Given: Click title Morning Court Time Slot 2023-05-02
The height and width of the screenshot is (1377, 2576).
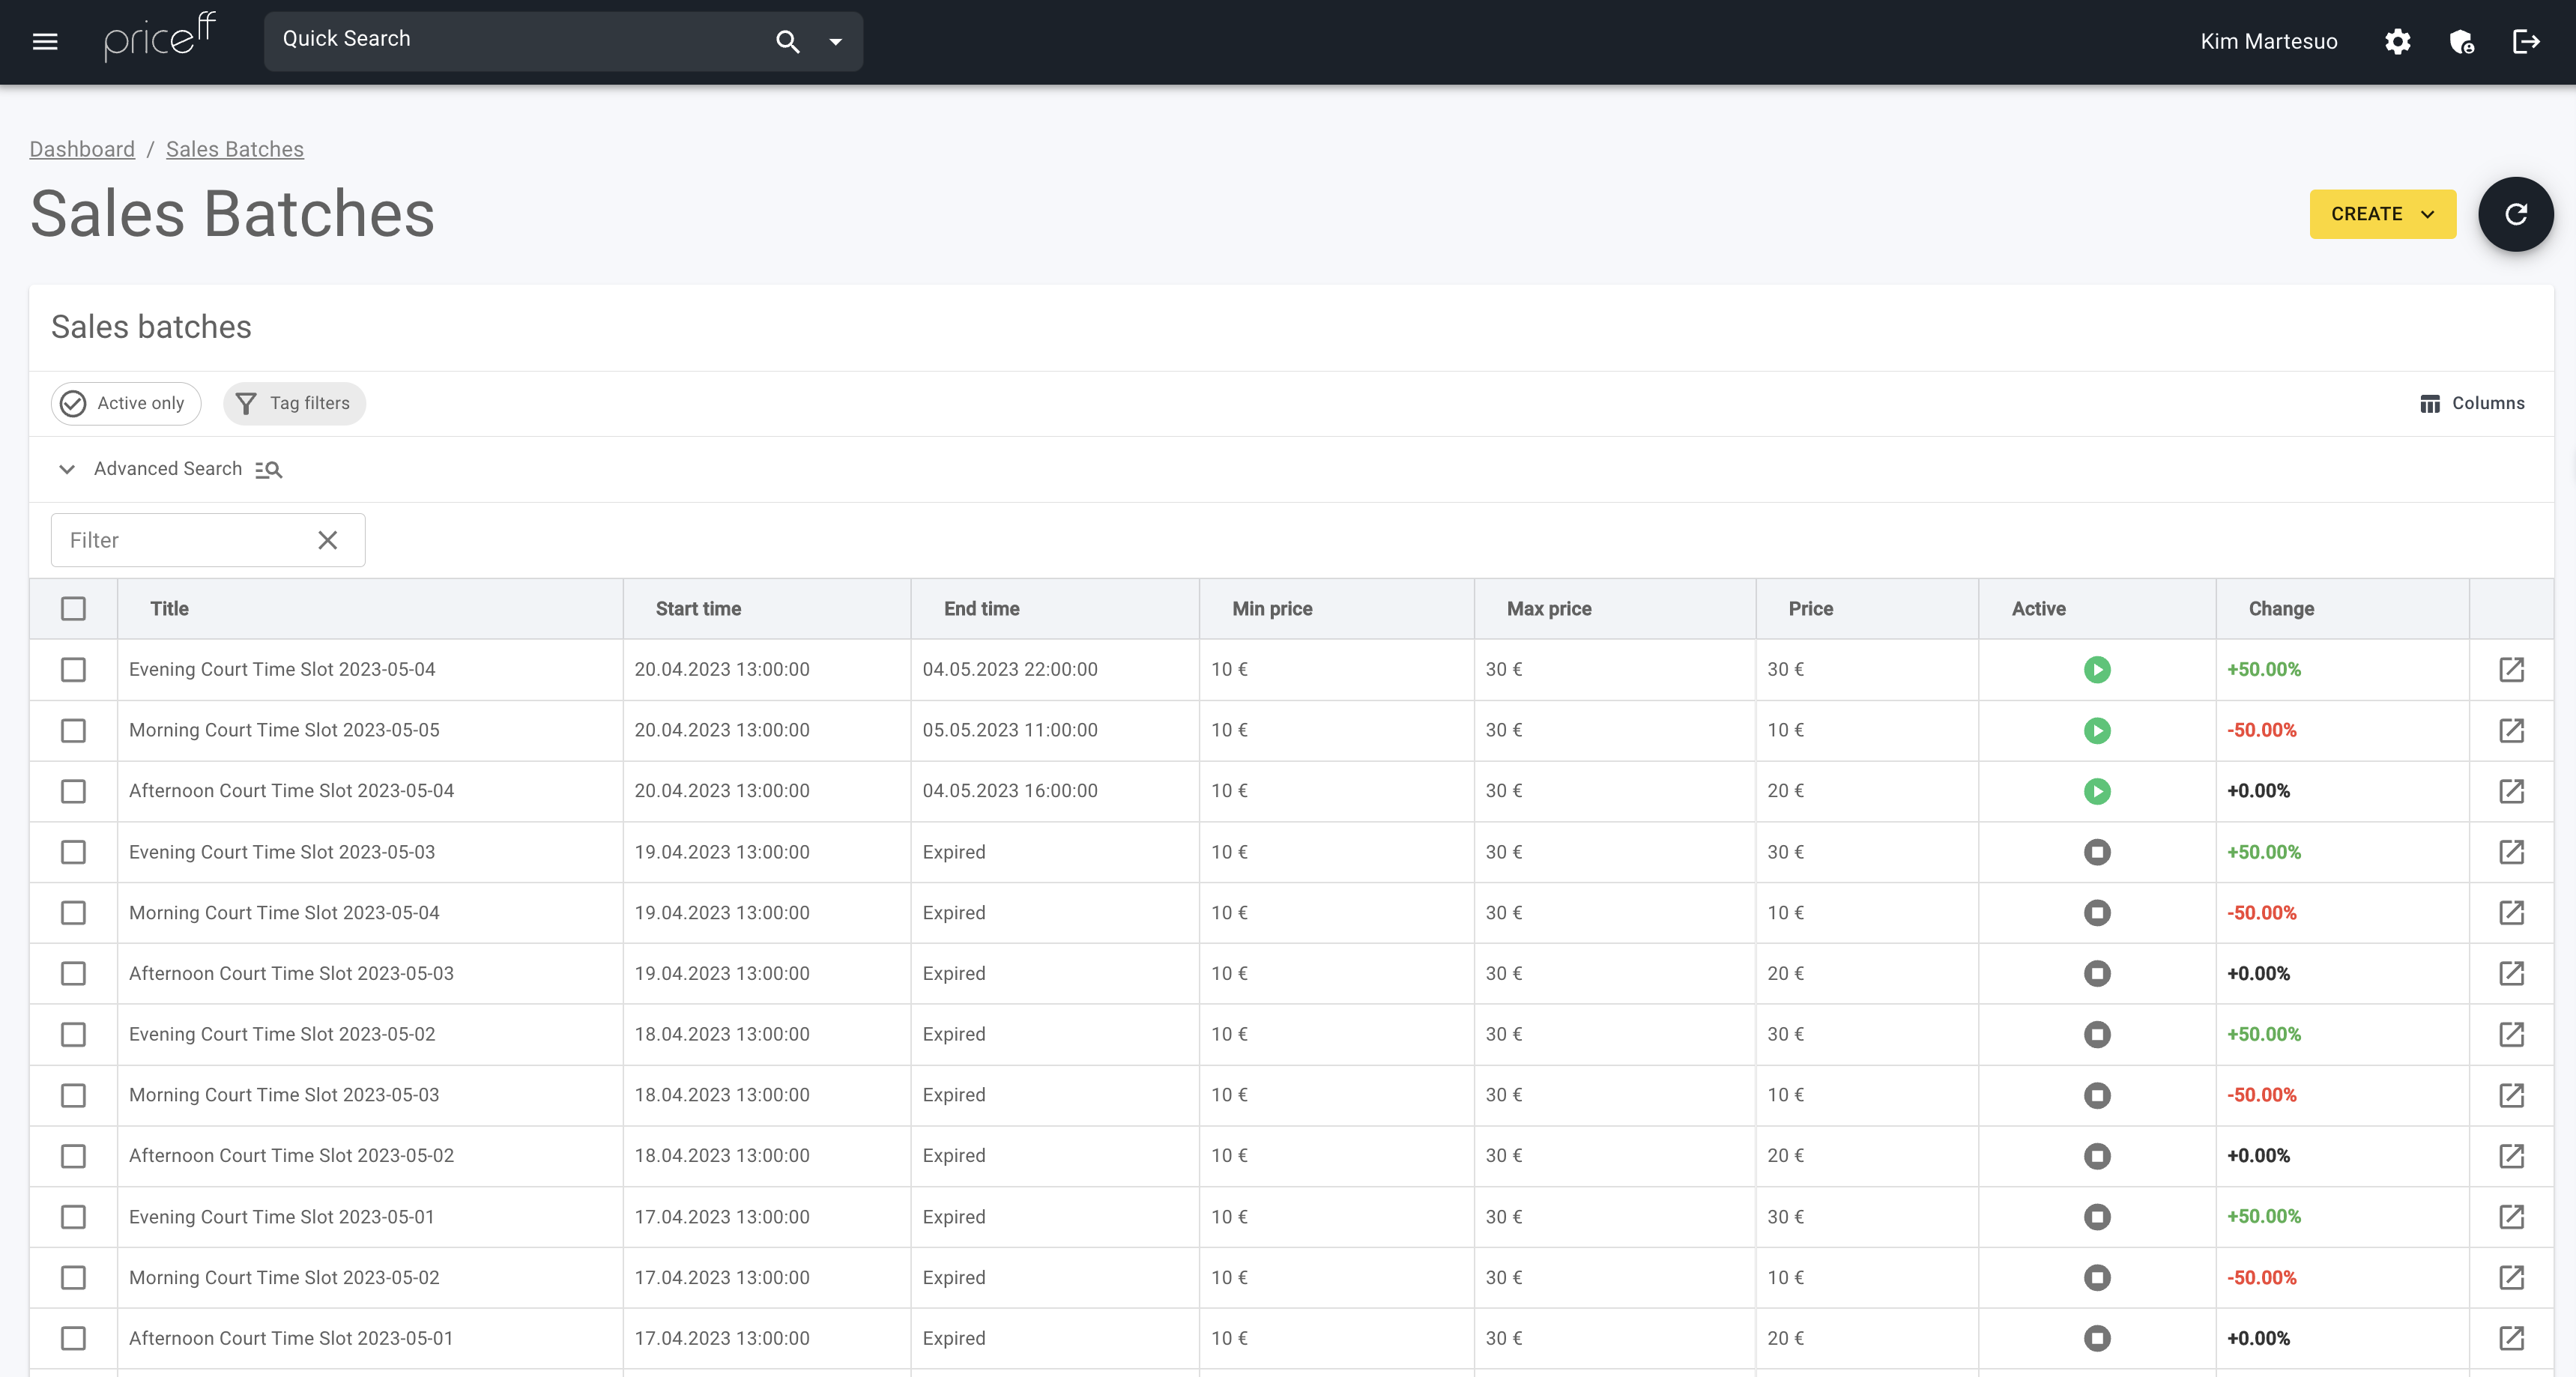Looking at the screenshot, I should coord(284,1277).
